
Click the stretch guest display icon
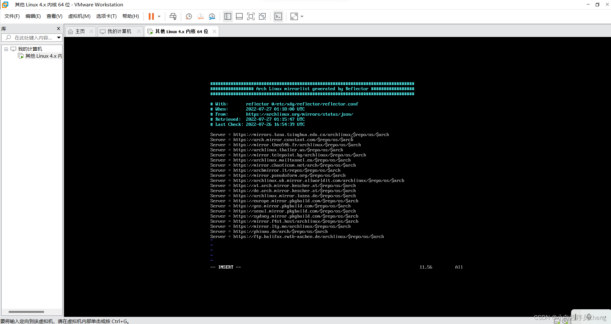(x=294, y=16)
